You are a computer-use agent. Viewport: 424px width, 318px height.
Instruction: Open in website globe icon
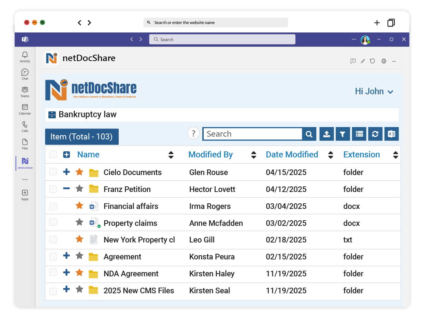[384, 61]
